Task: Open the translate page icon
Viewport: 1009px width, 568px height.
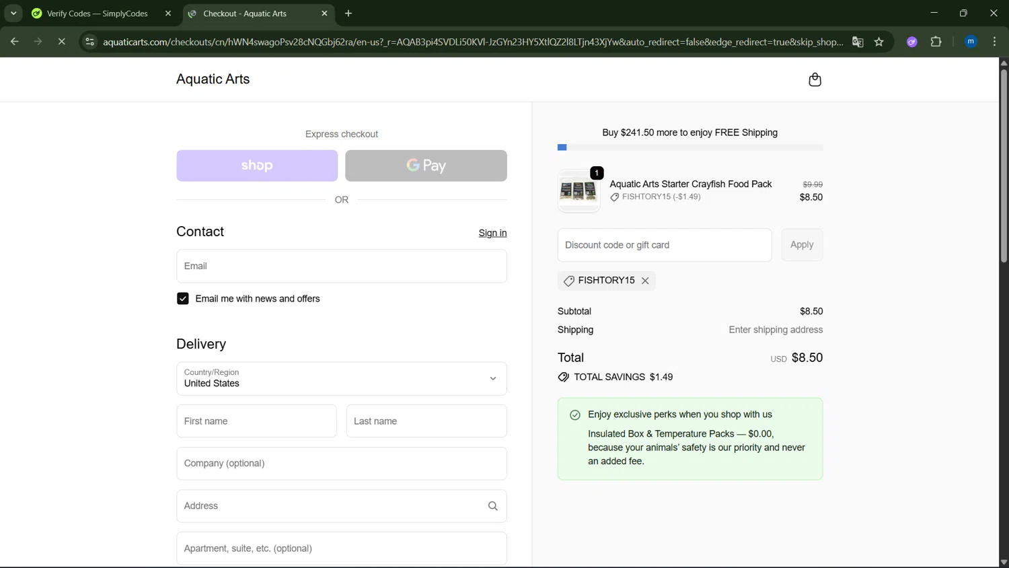Action: [x=858, y=42]
